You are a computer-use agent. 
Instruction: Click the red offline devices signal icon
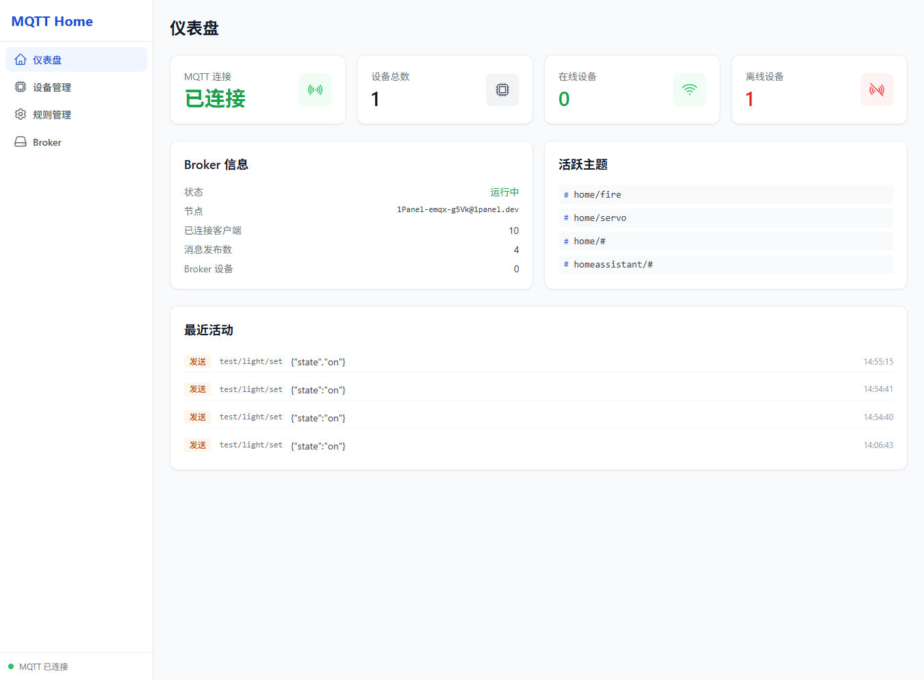(876, 90)
